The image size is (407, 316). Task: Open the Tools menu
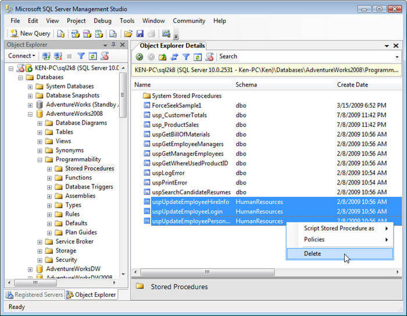tap(127, 21)
